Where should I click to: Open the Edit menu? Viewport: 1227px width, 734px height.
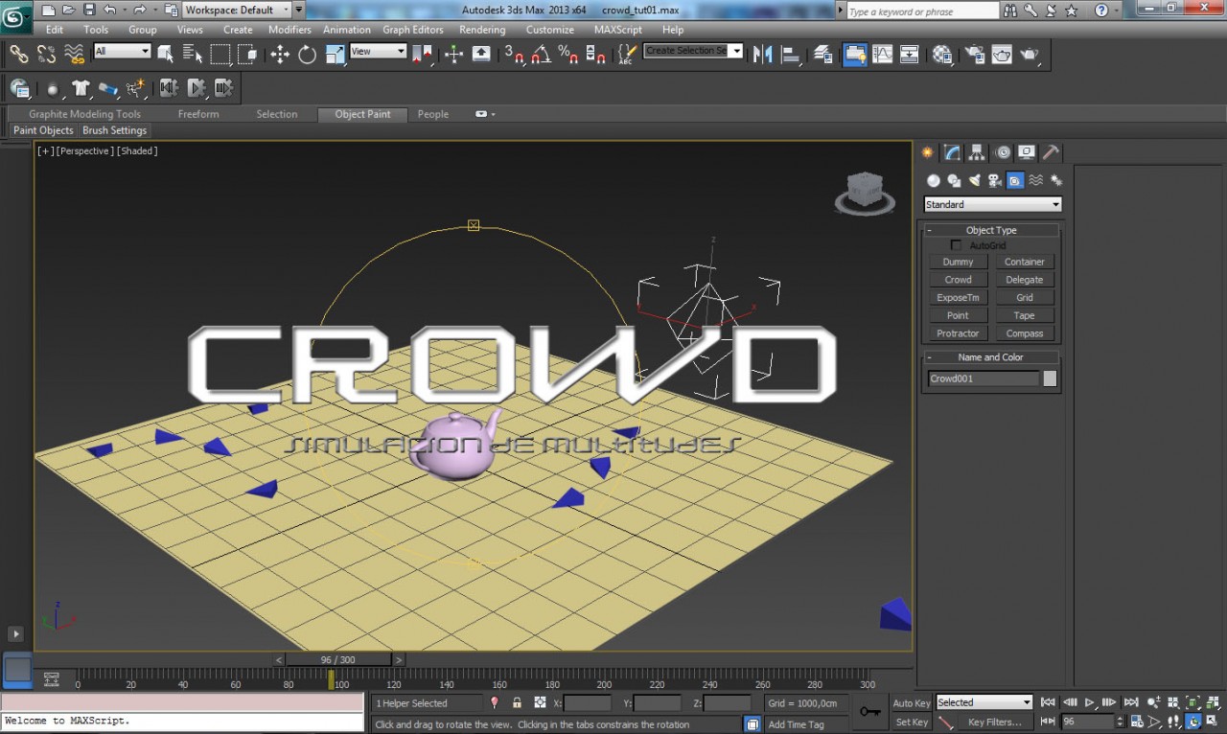pos(55,30)
